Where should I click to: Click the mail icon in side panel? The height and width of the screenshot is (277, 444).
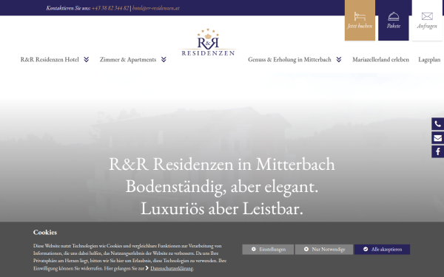point(437,138)
